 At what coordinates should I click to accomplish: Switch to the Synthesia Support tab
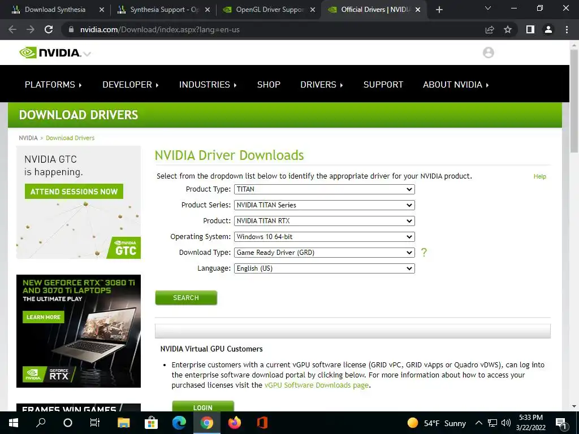165,10
